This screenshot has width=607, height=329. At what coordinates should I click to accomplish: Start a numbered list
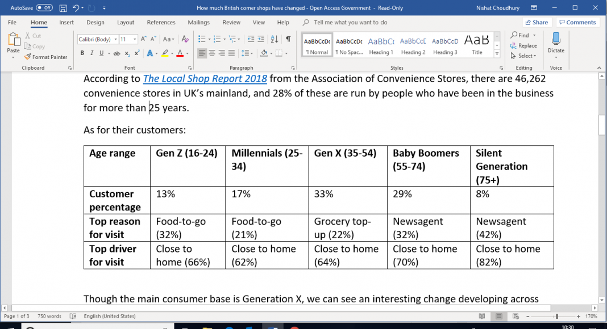(x=217, y=39)
